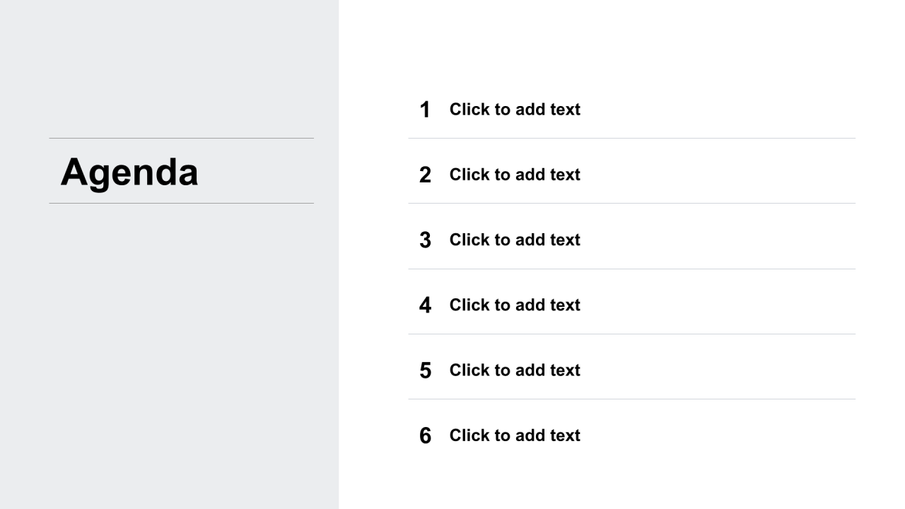The width and height of the screenshot is (905, 509).
Task: Click the number 4 agenda marker
Action: point(425,305)
